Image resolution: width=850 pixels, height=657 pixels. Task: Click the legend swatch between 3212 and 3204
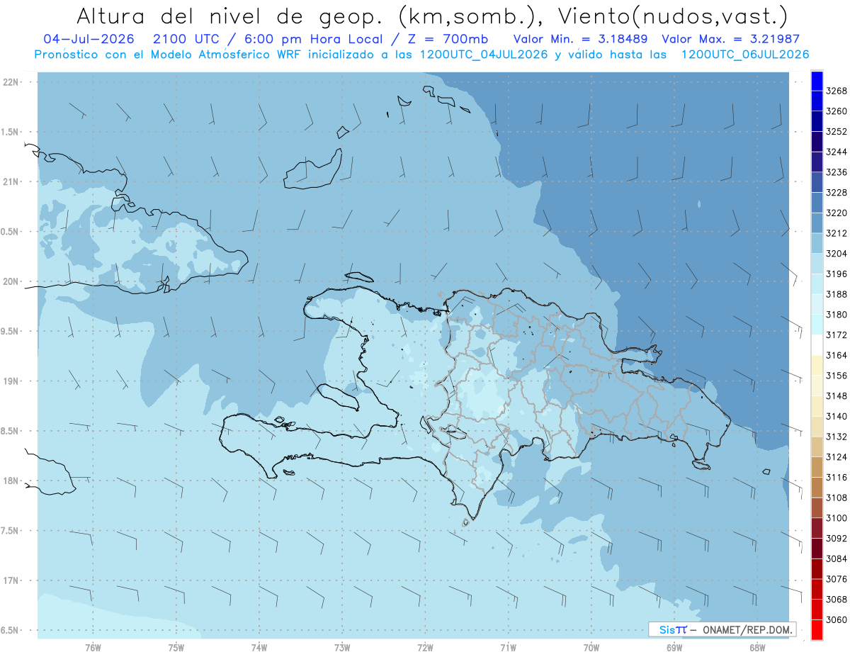point(817,244)
